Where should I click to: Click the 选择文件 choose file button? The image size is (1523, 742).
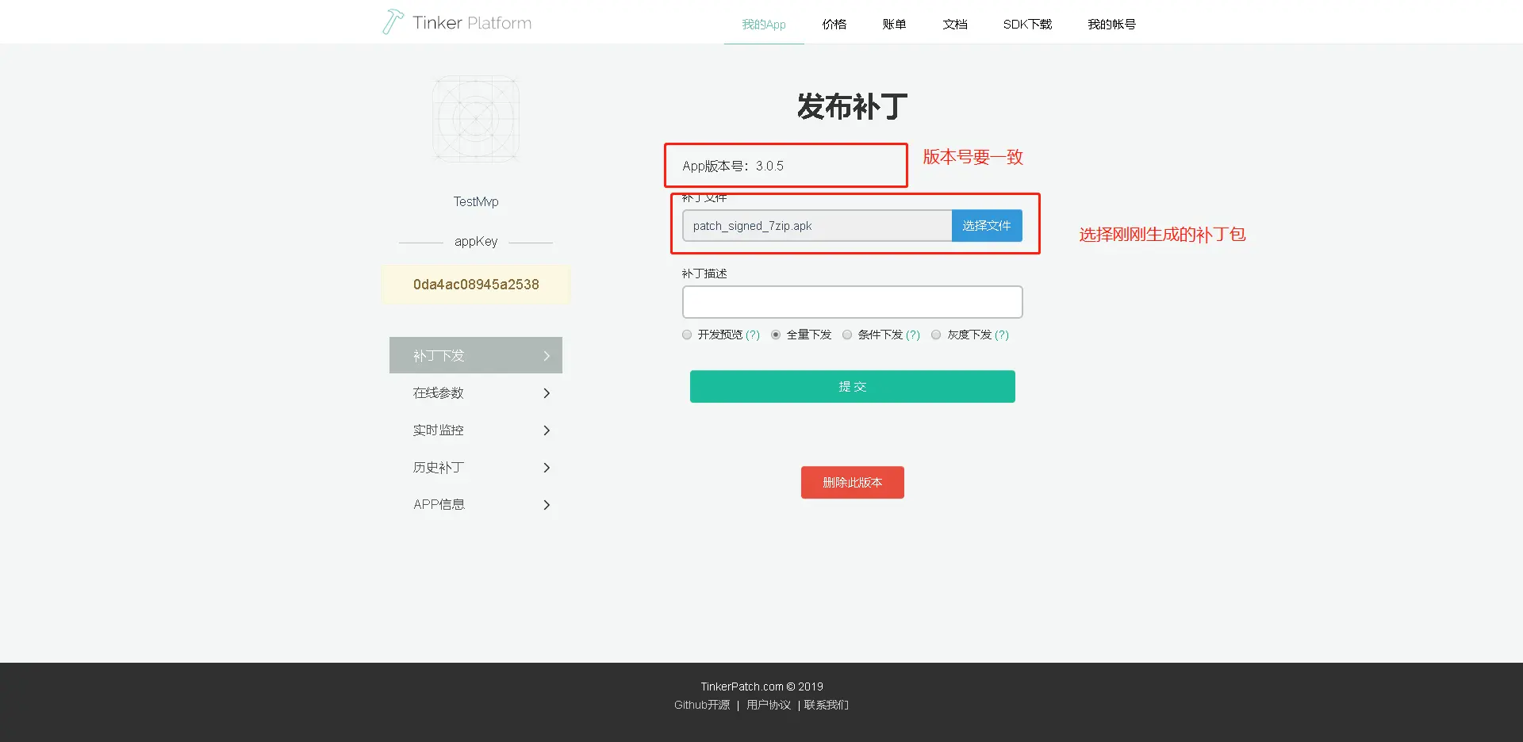987,226
